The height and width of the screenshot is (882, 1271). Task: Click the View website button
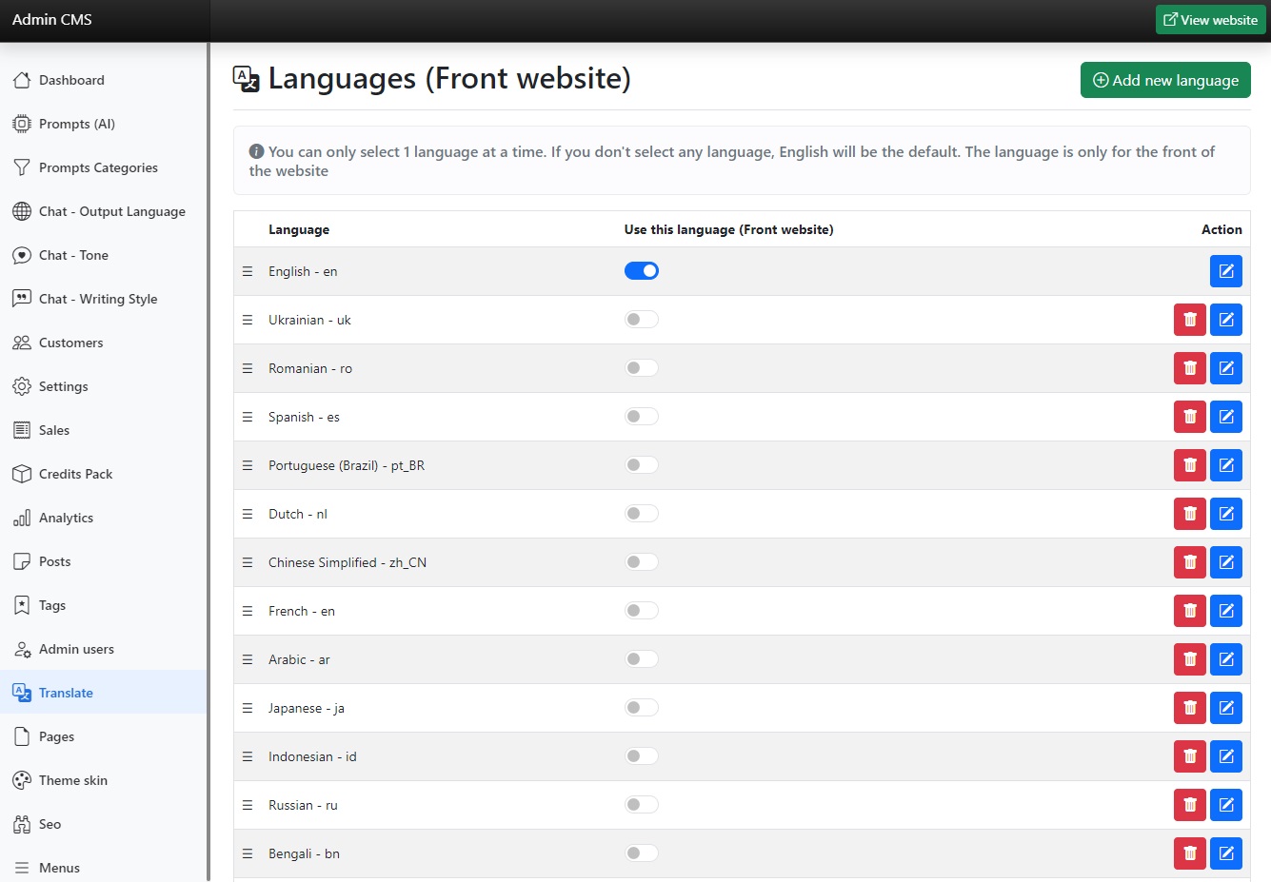coord(1210,20)
